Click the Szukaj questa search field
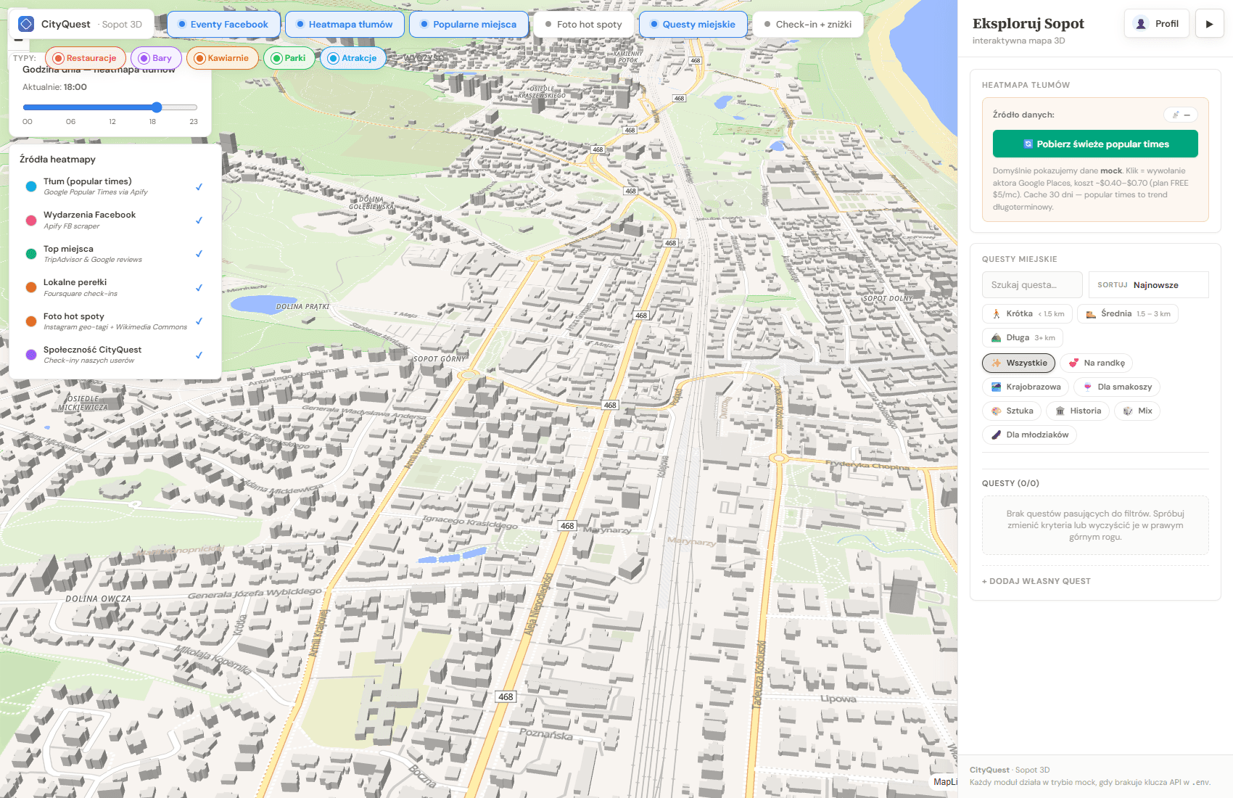This screenshot has height=798, width=1233. pos(1031,284)
